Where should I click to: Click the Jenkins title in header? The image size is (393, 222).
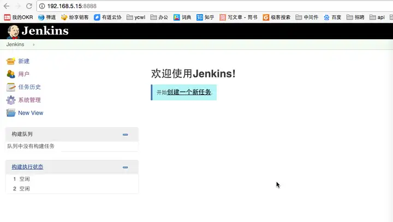(45, 31)
